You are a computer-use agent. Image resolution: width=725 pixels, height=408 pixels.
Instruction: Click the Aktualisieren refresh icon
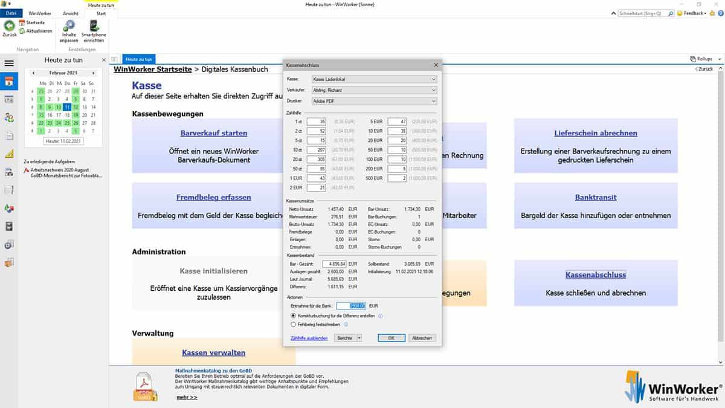[x=22, y=31]
